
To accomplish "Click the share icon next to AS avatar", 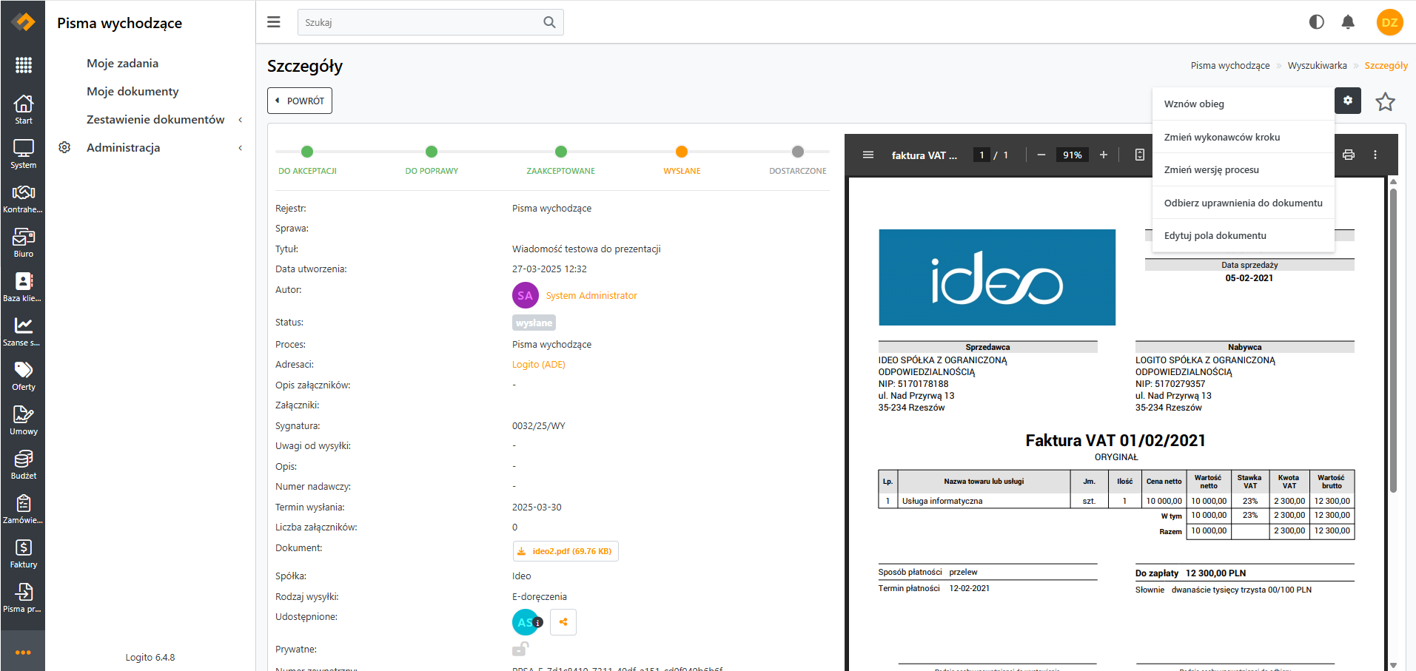I will [563, 622].
